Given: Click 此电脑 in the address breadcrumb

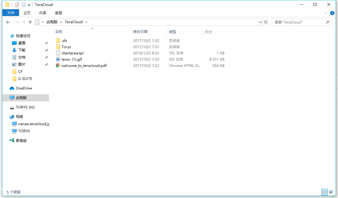Looking at the screenshot, I should pos(52,22).
